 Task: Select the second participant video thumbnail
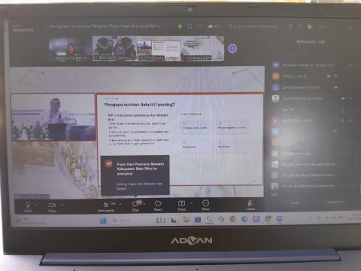pos(114,48)
